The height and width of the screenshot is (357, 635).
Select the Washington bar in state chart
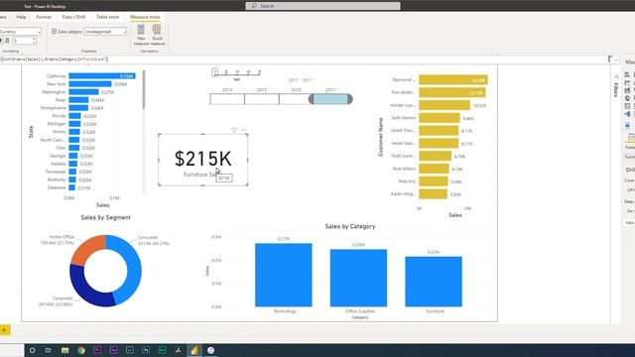coord(83,92)
